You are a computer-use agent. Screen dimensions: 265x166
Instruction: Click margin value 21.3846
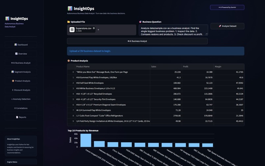(239, 116)
